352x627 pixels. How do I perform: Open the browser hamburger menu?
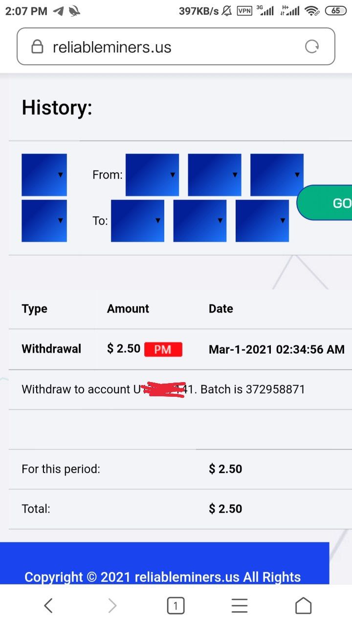(240, 606)
